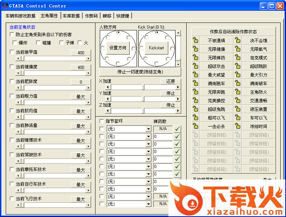Click ammo input field of second weapon row
Image resolution: width=286 pixels, height=217 pixels.
[163, 137]
